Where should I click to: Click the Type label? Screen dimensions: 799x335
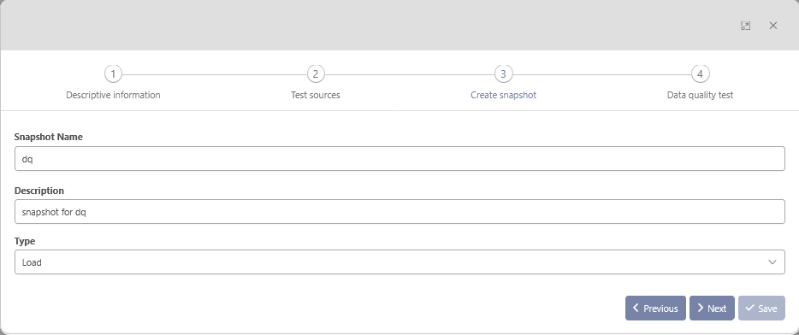tap(25, 241)
